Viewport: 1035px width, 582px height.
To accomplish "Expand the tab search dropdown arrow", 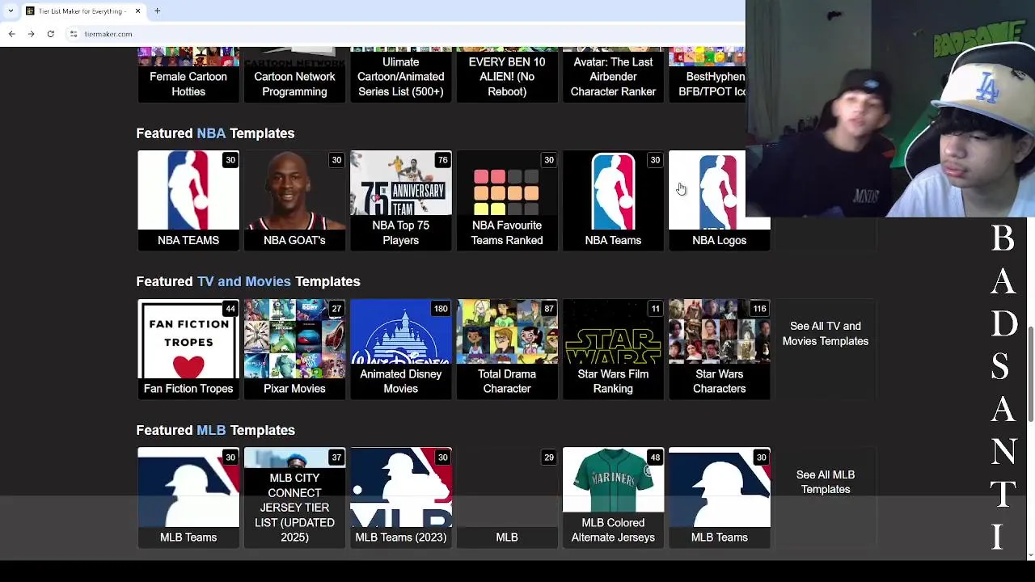I will (10, 11).
